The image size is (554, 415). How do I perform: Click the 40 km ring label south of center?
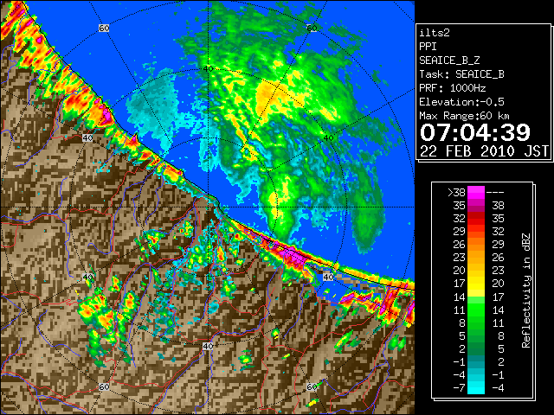click(x=208, y=346)
